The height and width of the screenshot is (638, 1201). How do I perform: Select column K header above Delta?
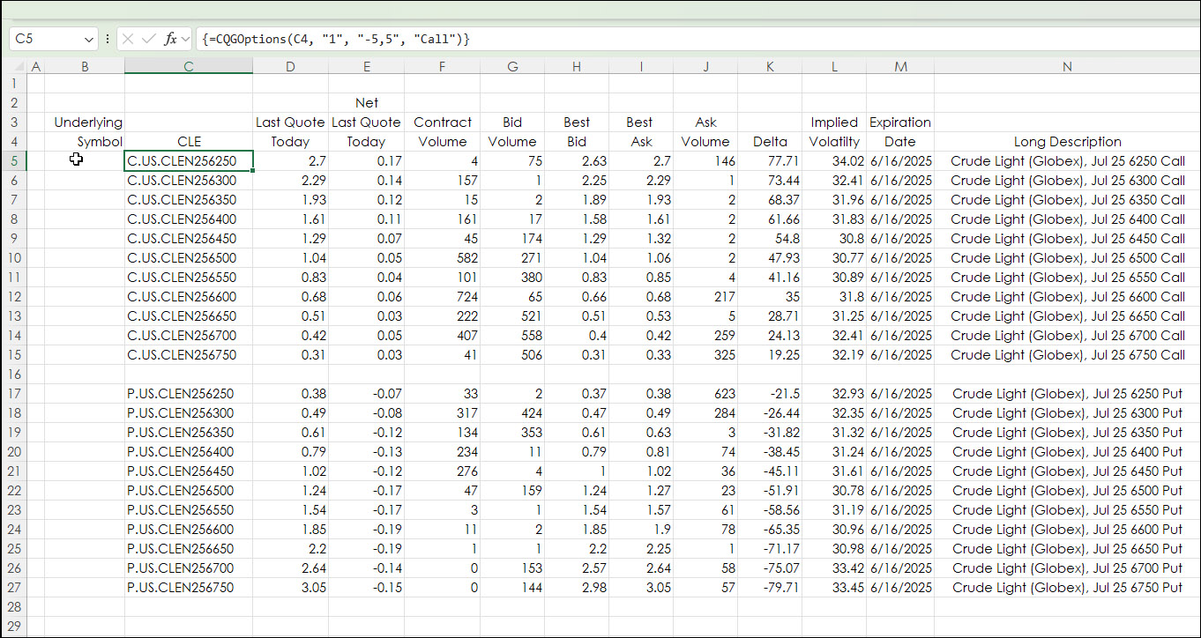pyautogui.click(x=770, y=66)
